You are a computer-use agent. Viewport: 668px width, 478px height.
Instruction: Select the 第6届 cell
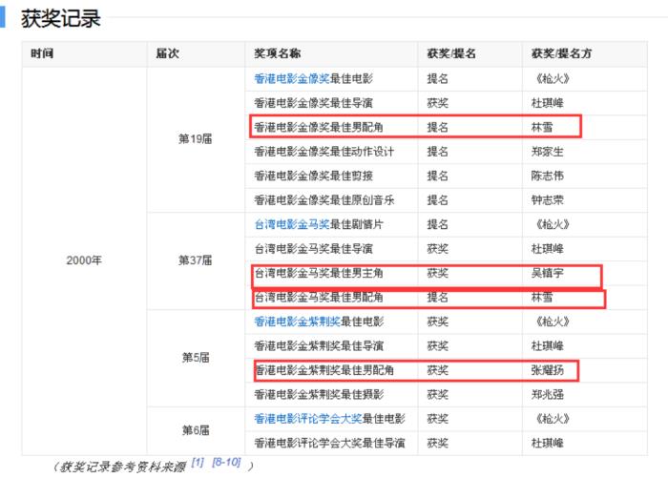195,430
